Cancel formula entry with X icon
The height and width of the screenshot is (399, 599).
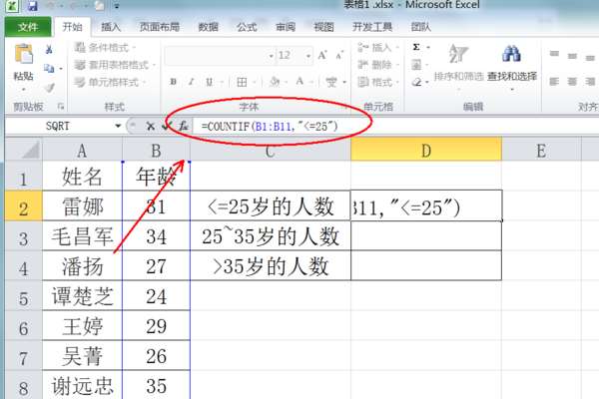click(x=151, y=126)
